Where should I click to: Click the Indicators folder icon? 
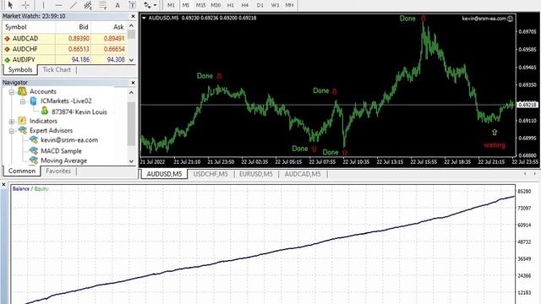click(22, 120)
